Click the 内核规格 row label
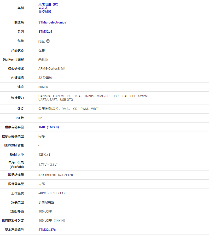This screenshot has width=209, height=235. point(18,78)
